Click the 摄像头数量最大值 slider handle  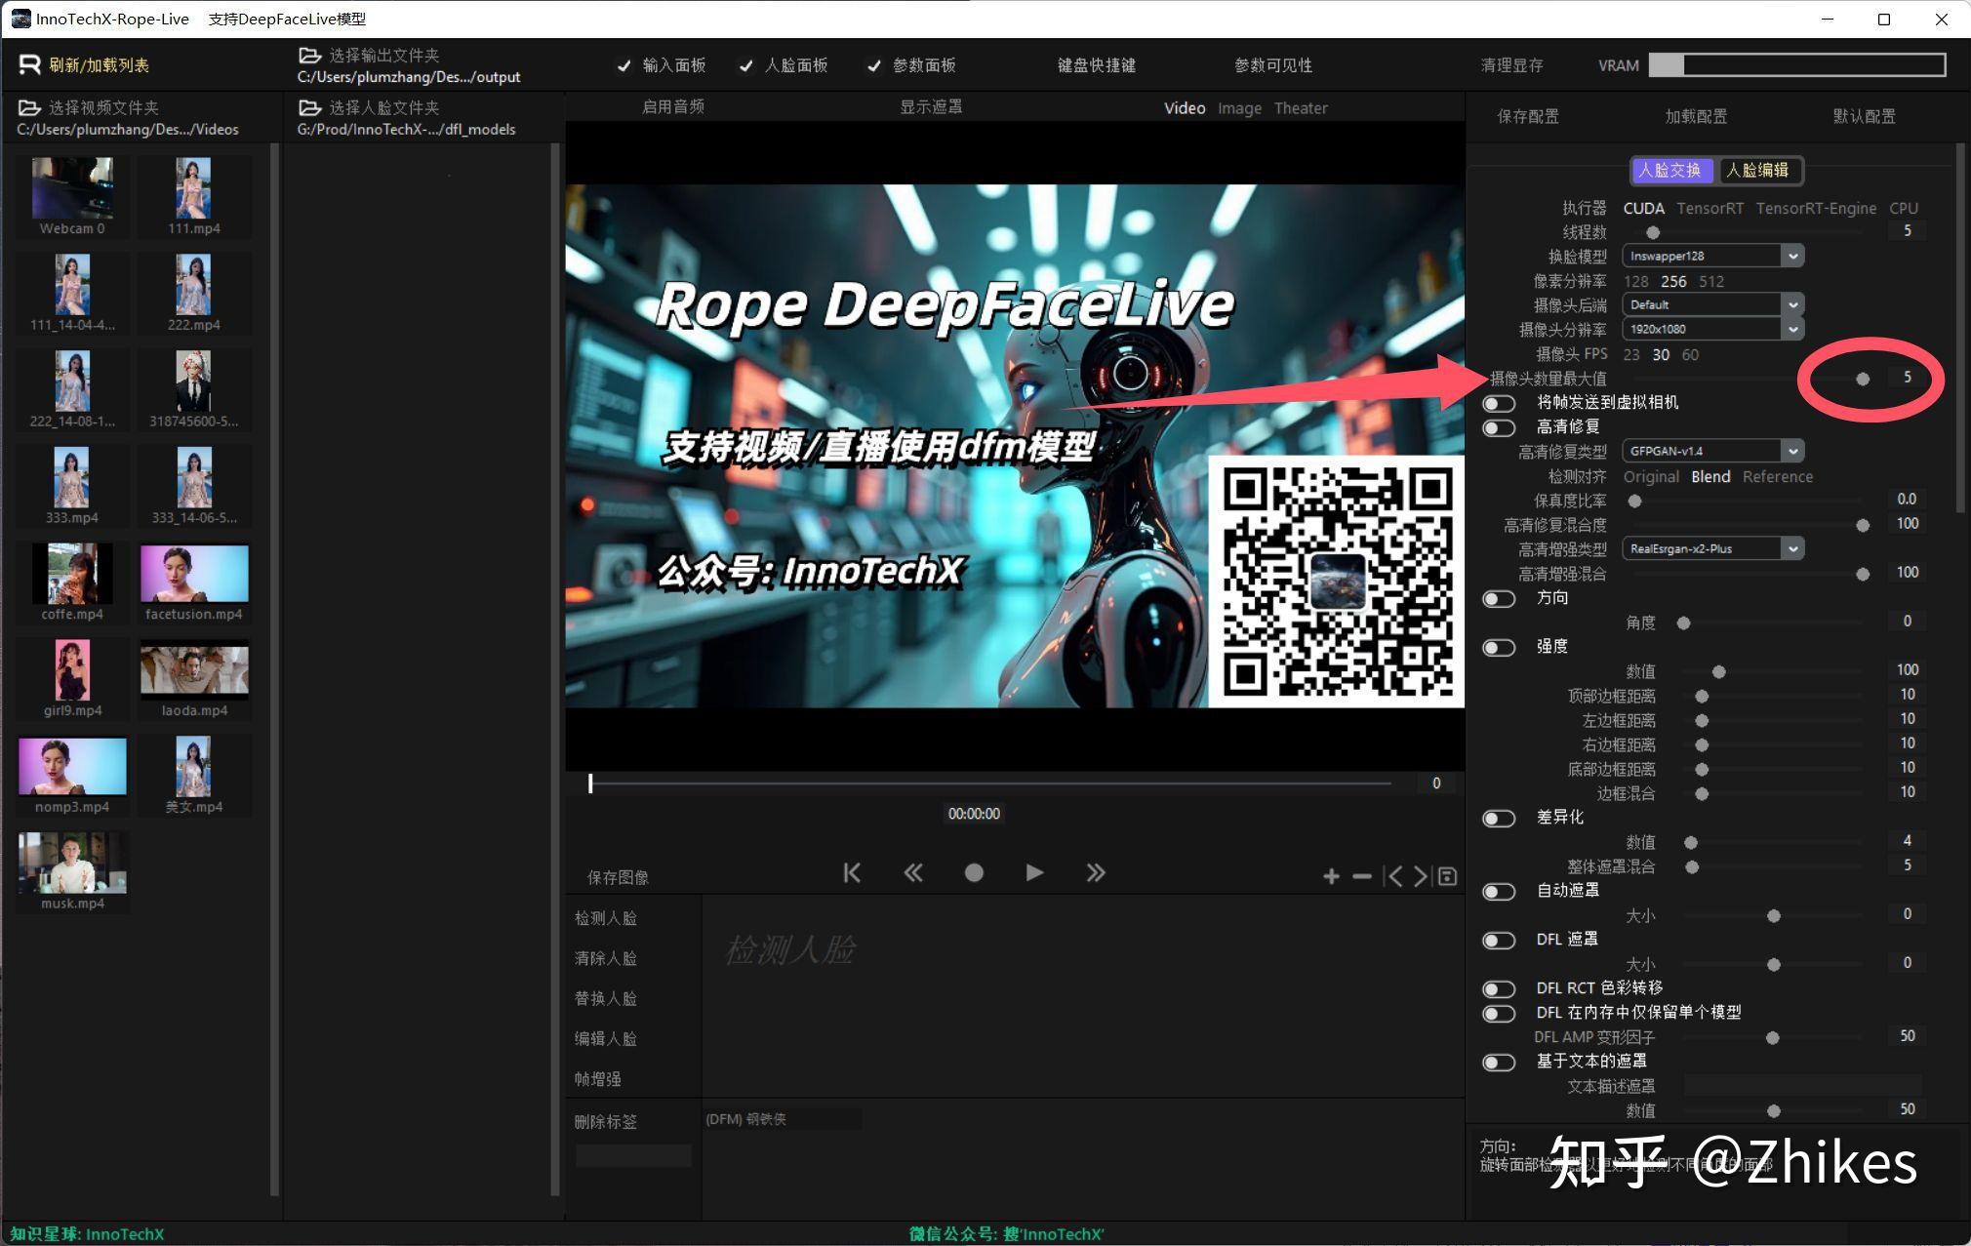pos(1863,379)
